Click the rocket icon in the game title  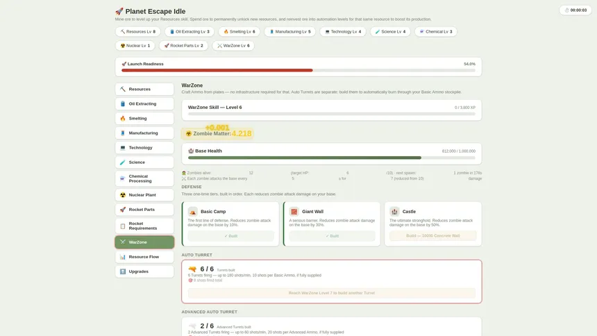(119, 11)
